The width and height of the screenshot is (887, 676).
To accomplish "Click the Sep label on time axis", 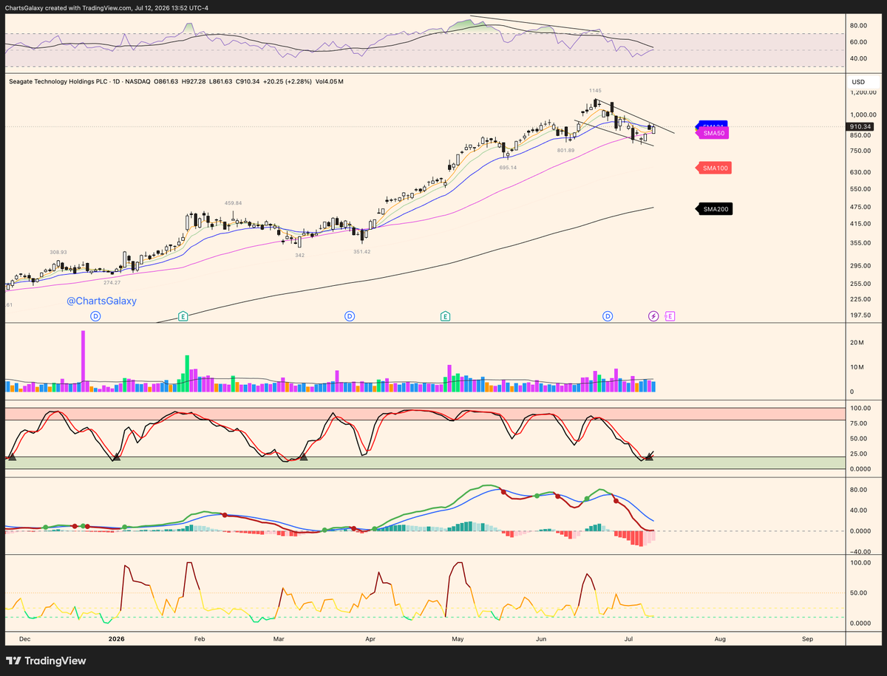I will 807,638.
